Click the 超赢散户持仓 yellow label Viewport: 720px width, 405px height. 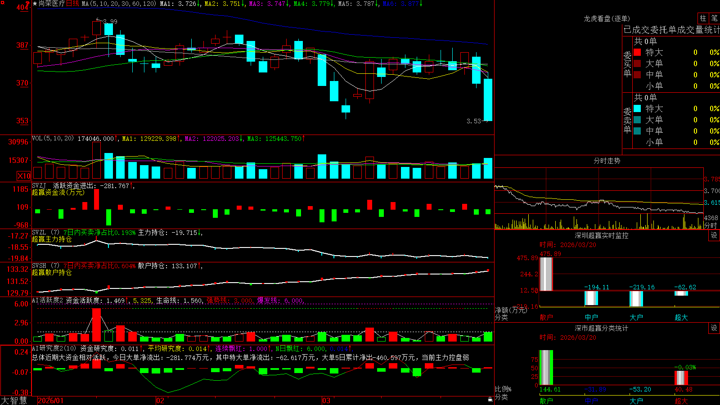(52, 273)
